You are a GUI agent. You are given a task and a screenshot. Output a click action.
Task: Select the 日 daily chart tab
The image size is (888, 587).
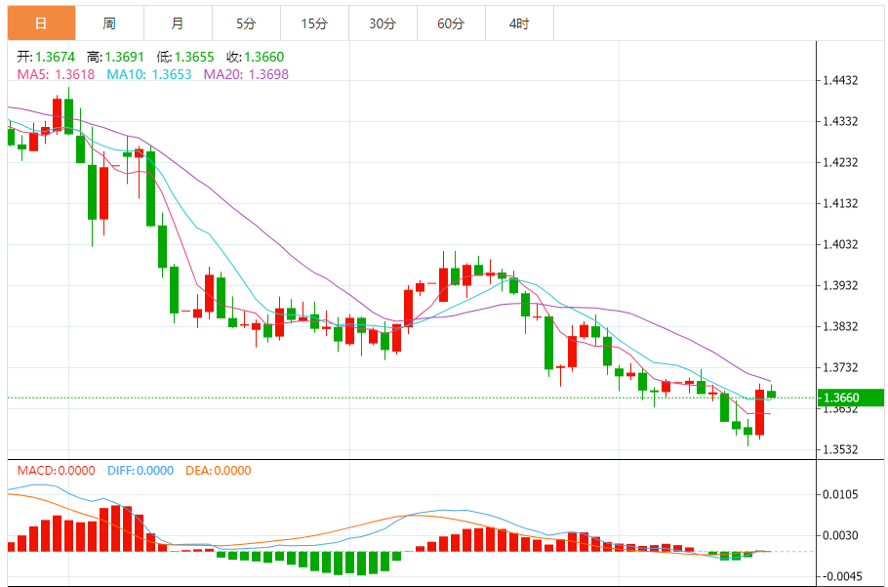(41, 23)
